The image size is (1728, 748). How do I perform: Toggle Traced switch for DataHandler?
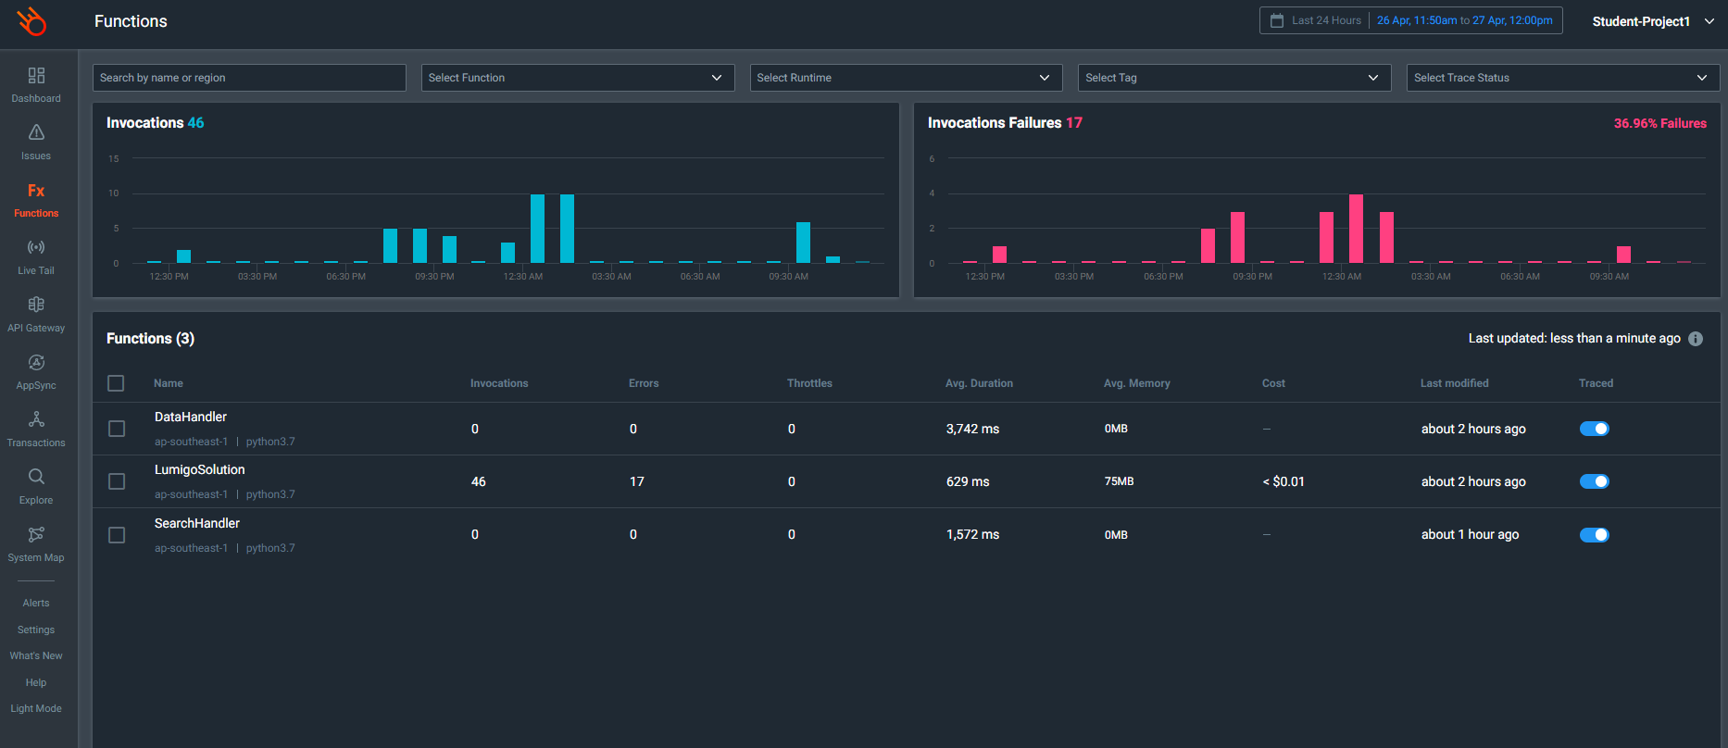pos(1595,429)
